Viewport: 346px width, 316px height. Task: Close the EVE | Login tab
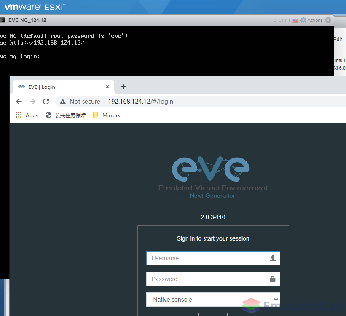point(107,87)
